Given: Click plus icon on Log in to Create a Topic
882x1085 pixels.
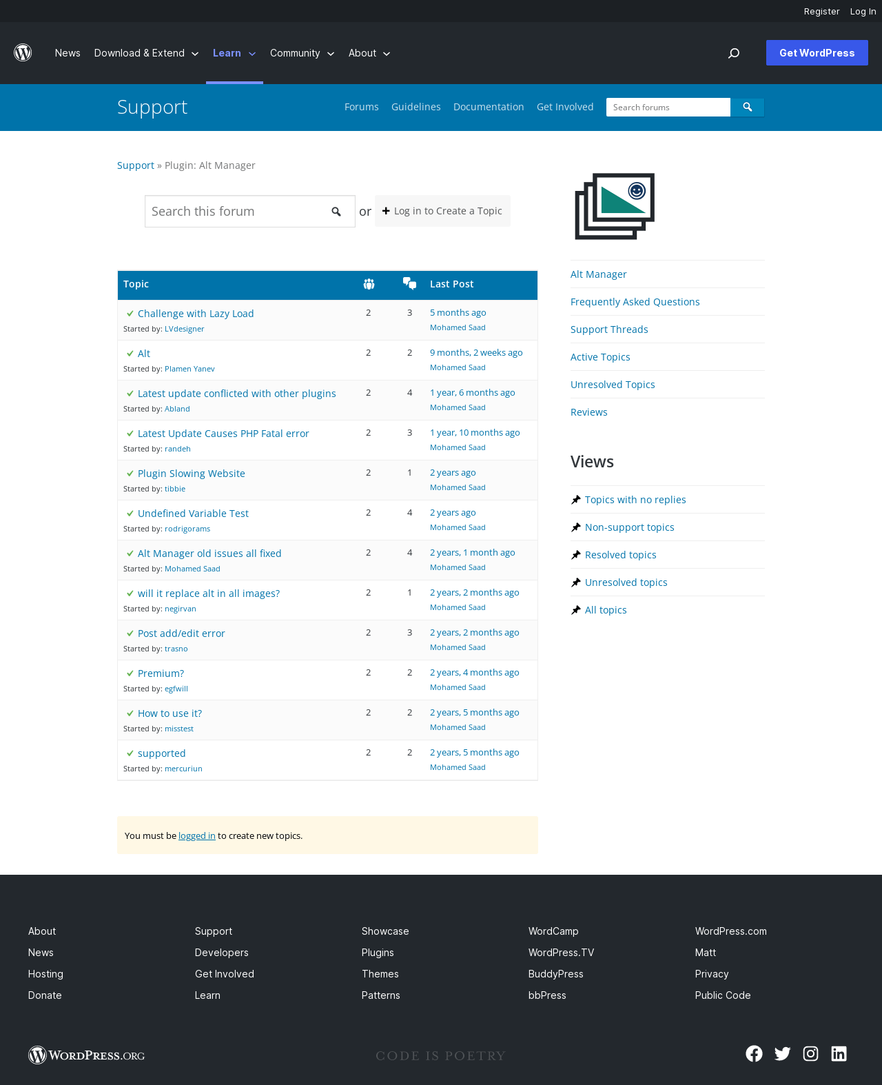Looking at the screenshot, I should click(x=386, y=211).
